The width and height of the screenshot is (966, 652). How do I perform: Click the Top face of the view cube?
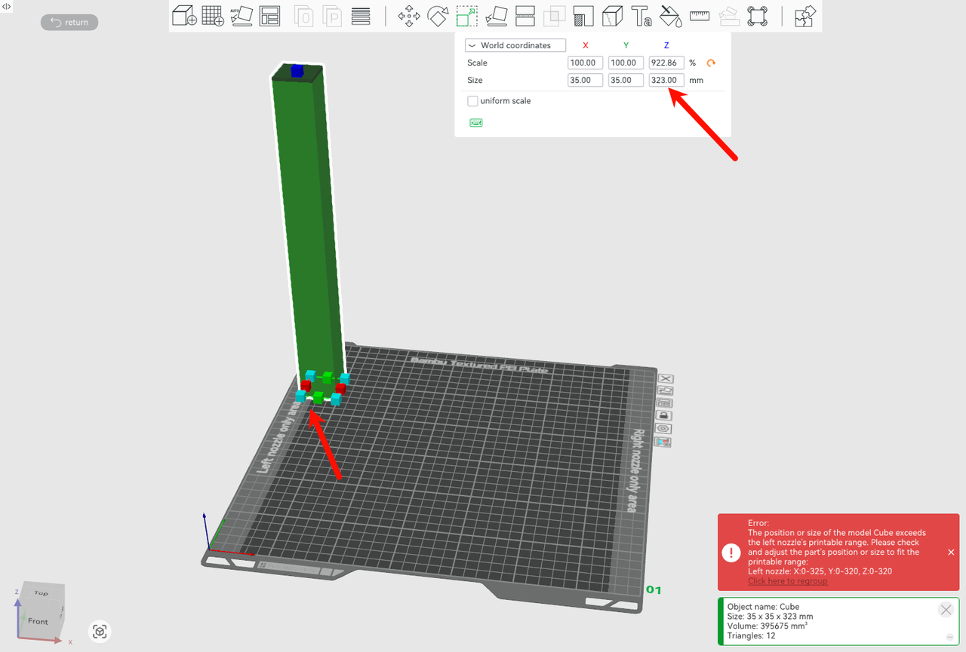pyautogui.click(x=42, y=592)
